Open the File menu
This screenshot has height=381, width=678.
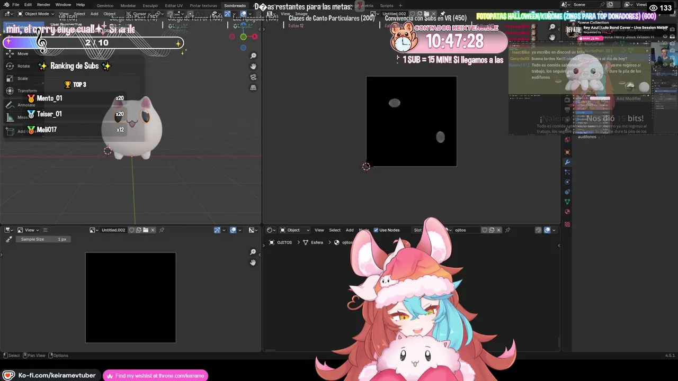[16, 5]
